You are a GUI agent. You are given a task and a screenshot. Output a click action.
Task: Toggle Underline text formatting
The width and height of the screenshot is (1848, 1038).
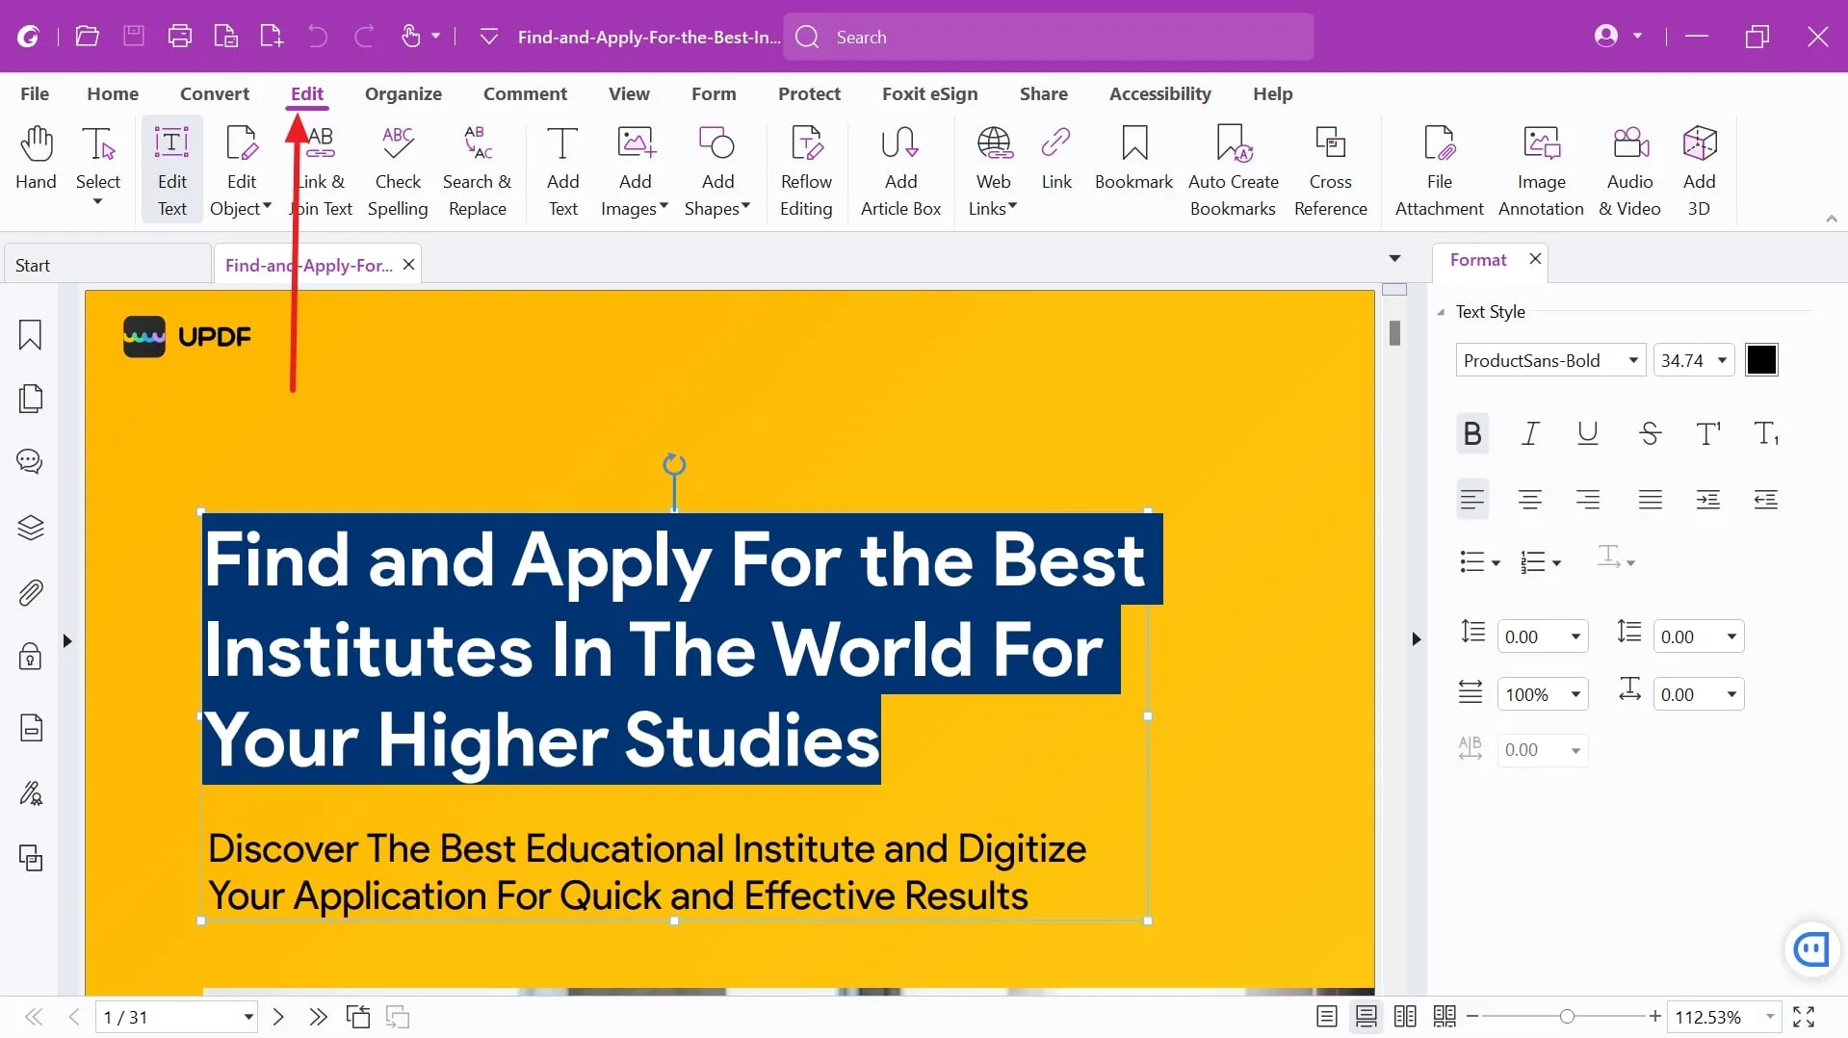pyautogui.click(x=1587, y=434)
